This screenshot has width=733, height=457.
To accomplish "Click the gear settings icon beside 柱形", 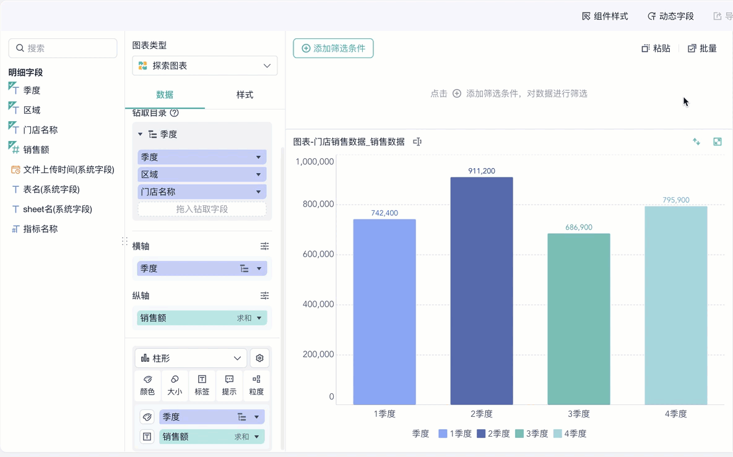I will (x=259, y=358).
